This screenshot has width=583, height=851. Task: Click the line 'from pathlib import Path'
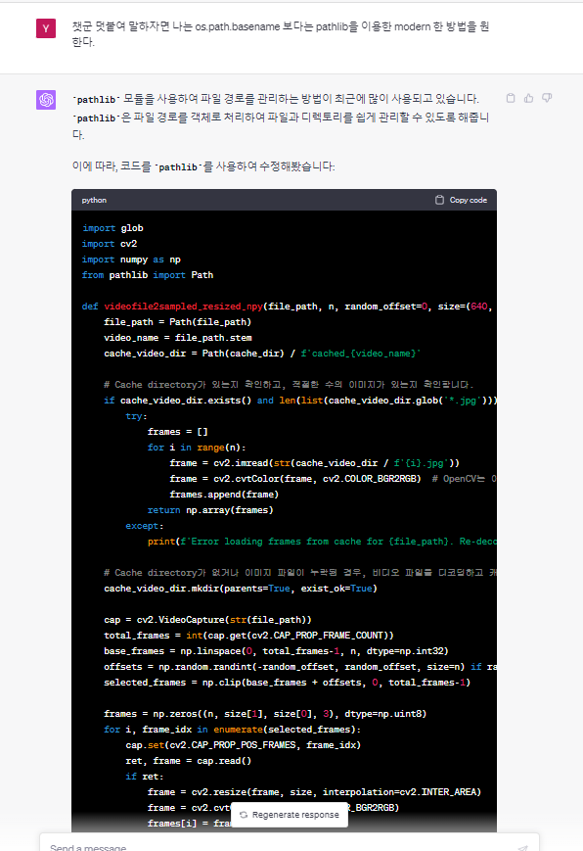tap(148, 275)
